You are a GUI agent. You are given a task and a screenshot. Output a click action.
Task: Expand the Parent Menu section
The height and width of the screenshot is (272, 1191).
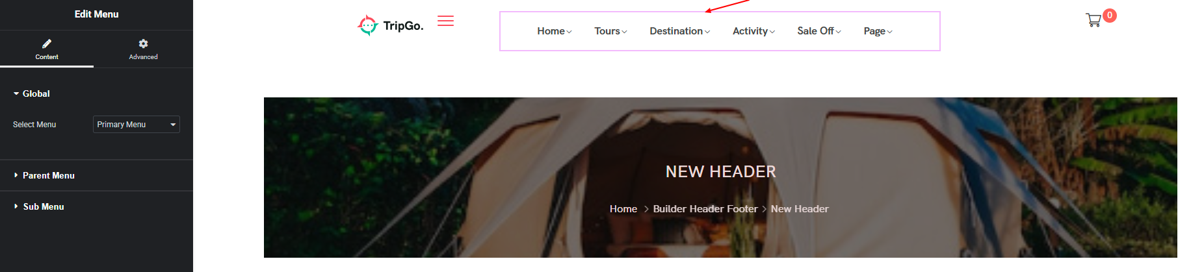click(44, 175)
